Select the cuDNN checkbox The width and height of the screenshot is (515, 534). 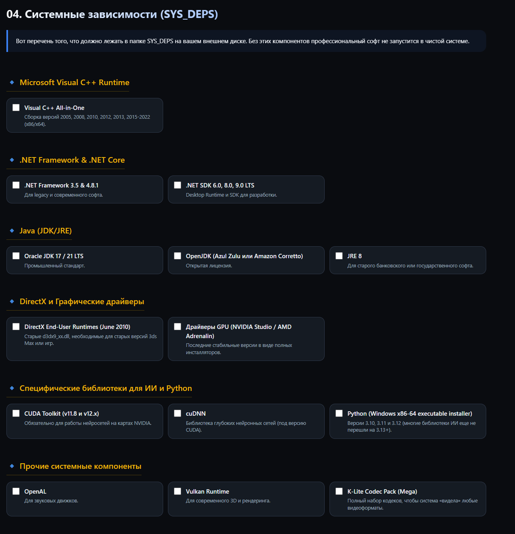click(178, 413)
